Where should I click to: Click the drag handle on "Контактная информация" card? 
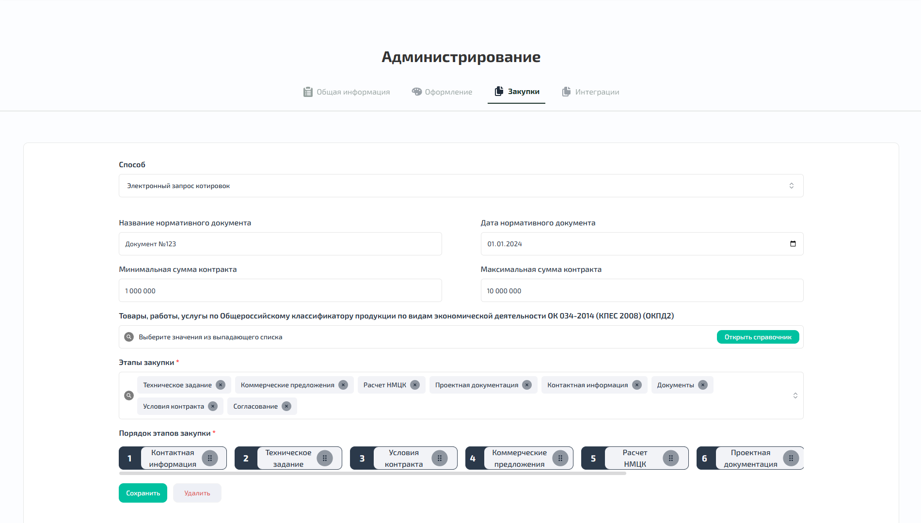point(210,458)
